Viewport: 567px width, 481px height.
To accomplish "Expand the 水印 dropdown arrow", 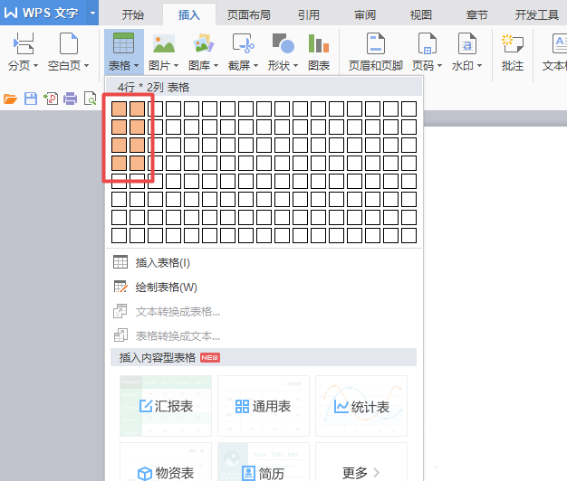I will (479, 66).
